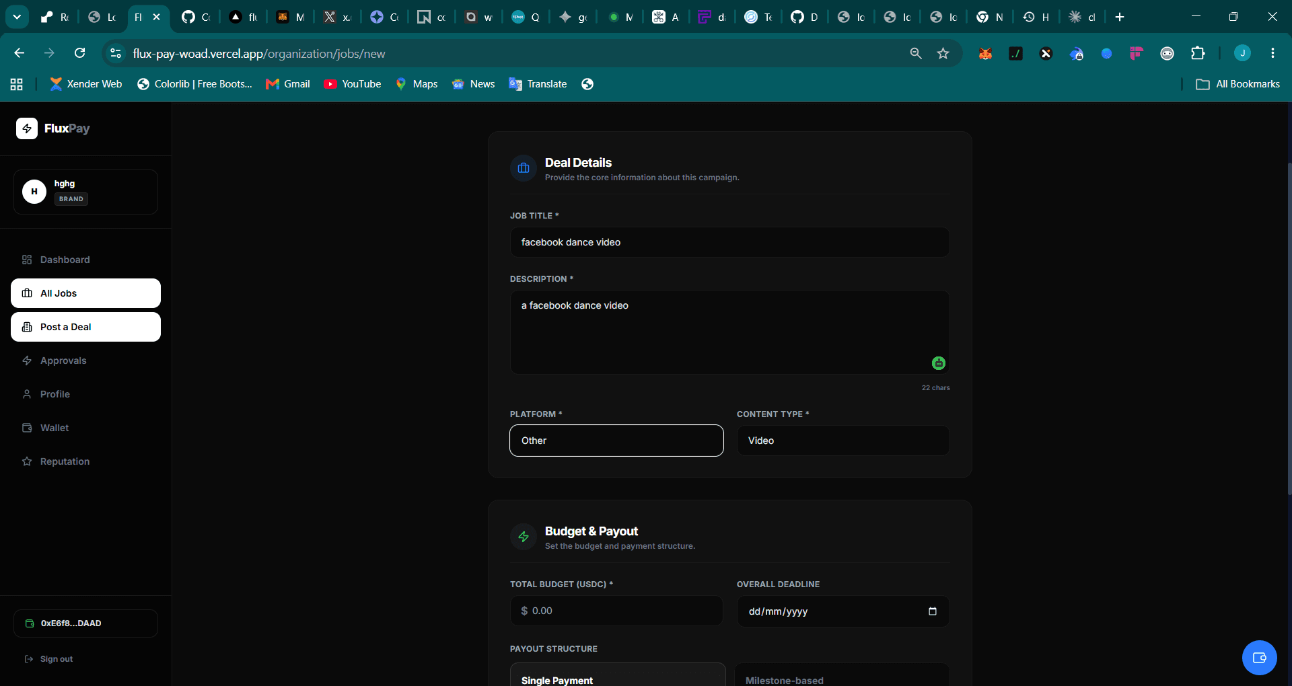Image resolution: width=1292 pixels, height=686 pixels.
Task: Open the Content Type dropdown showing Video
Action: pos(843,441)
